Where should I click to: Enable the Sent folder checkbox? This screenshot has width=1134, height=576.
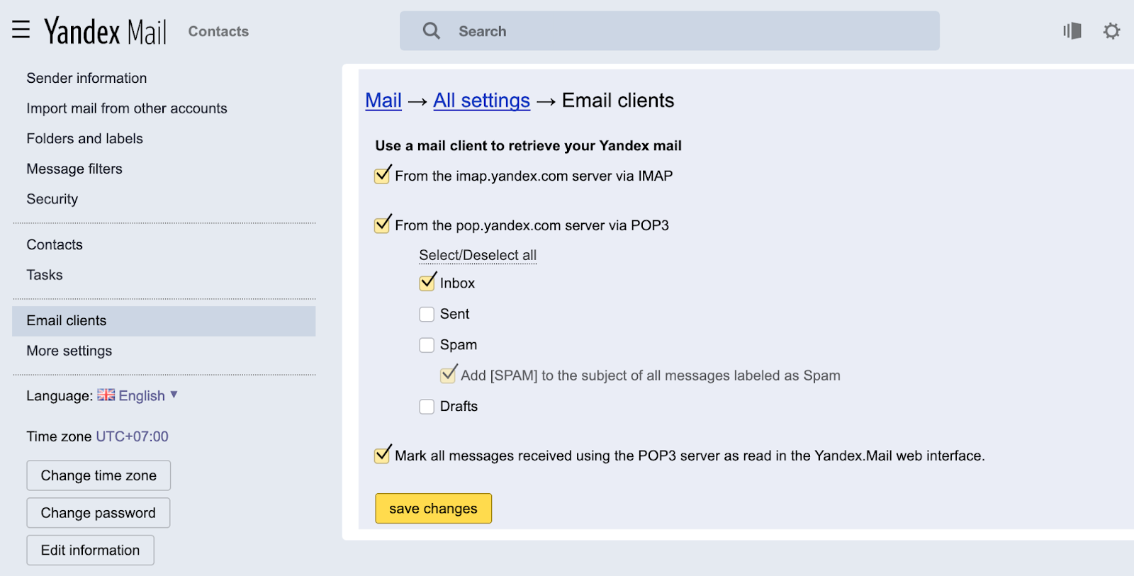point(427,314)
